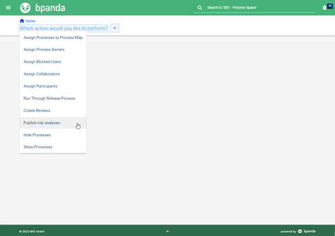Choose Assign Process Owners option
The width and height of the screenshot is (335, 236).
click(x=53, y=50)
